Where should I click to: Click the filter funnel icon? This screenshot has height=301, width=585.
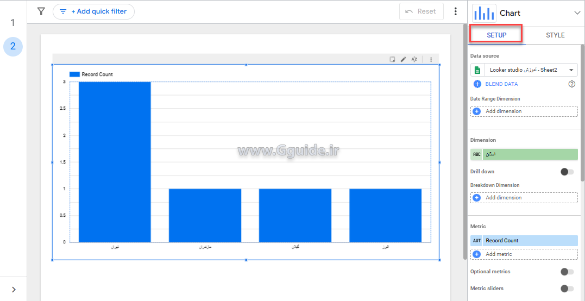coord(41,11)
